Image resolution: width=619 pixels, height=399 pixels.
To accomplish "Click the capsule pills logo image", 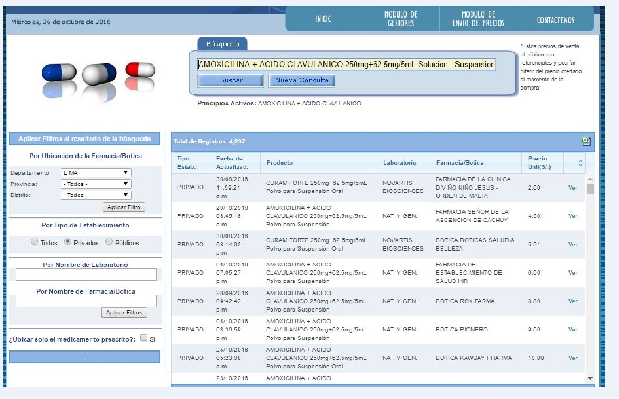I will click(98, 80).
